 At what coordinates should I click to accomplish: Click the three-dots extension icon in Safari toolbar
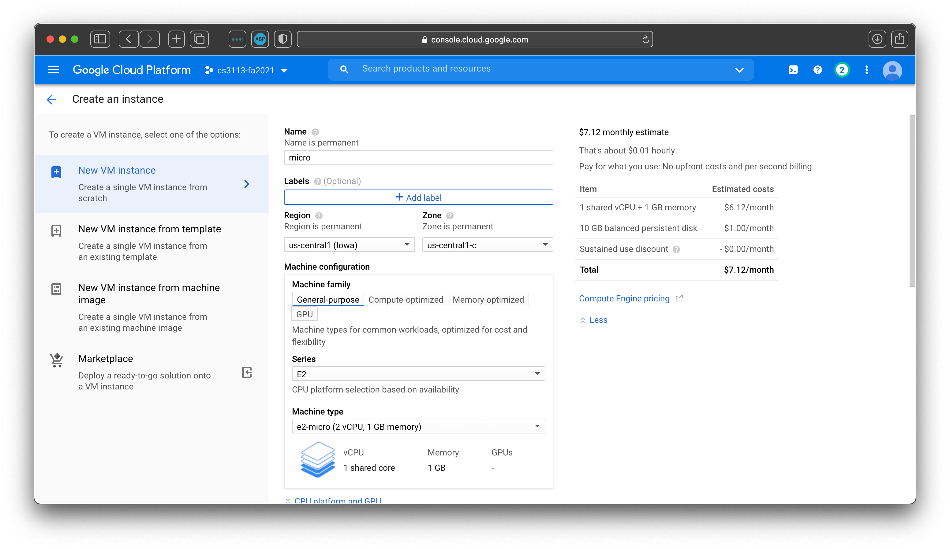[x=237, y=39]
